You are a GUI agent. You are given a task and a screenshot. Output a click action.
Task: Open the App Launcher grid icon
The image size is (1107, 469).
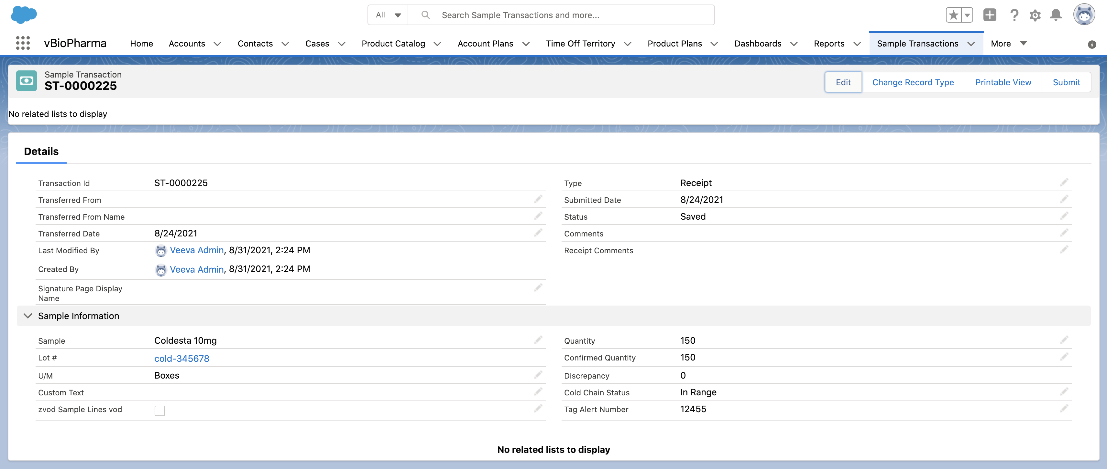tap(23, 43)
